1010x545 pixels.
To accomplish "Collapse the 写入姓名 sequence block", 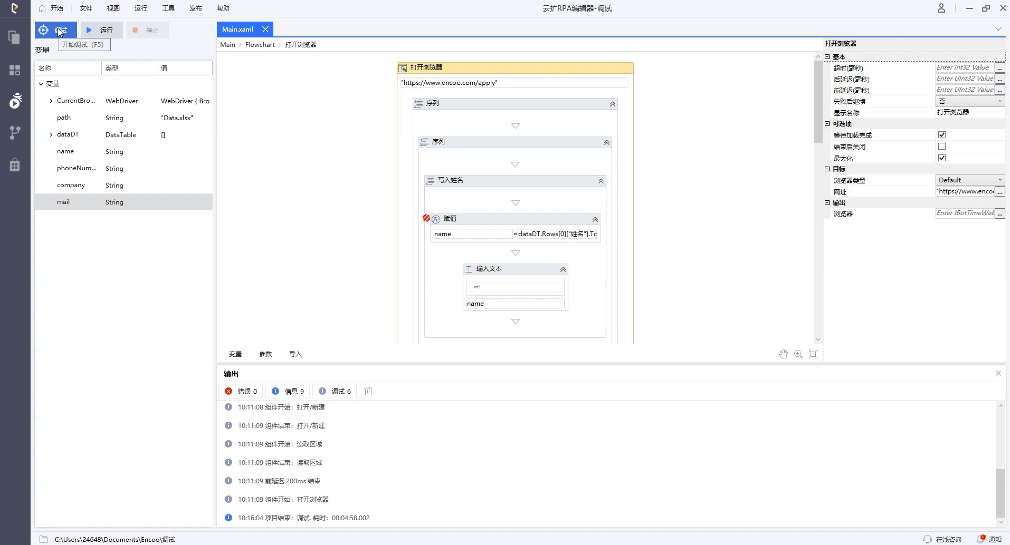I will click(600, 181).
